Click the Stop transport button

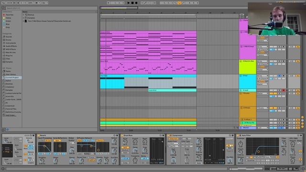tap(132, 3)
